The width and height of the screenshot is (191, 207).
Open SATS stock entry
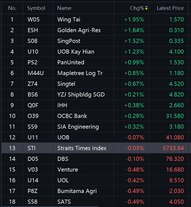pyautogui.click(x=64, y=202)
